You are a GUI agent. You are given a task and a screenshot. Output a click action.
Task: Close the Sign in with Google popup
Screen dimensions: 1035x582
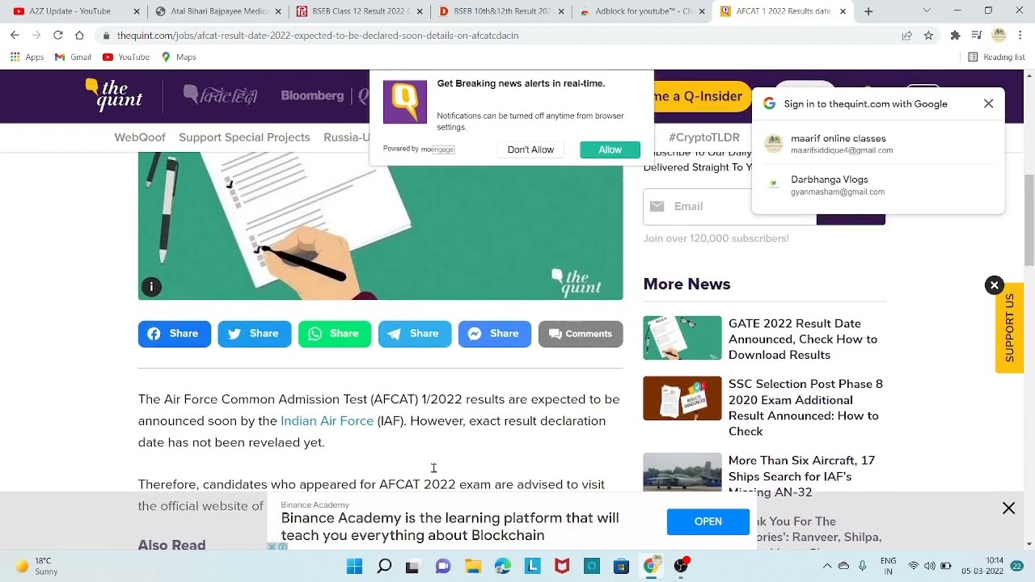(988, 103)
